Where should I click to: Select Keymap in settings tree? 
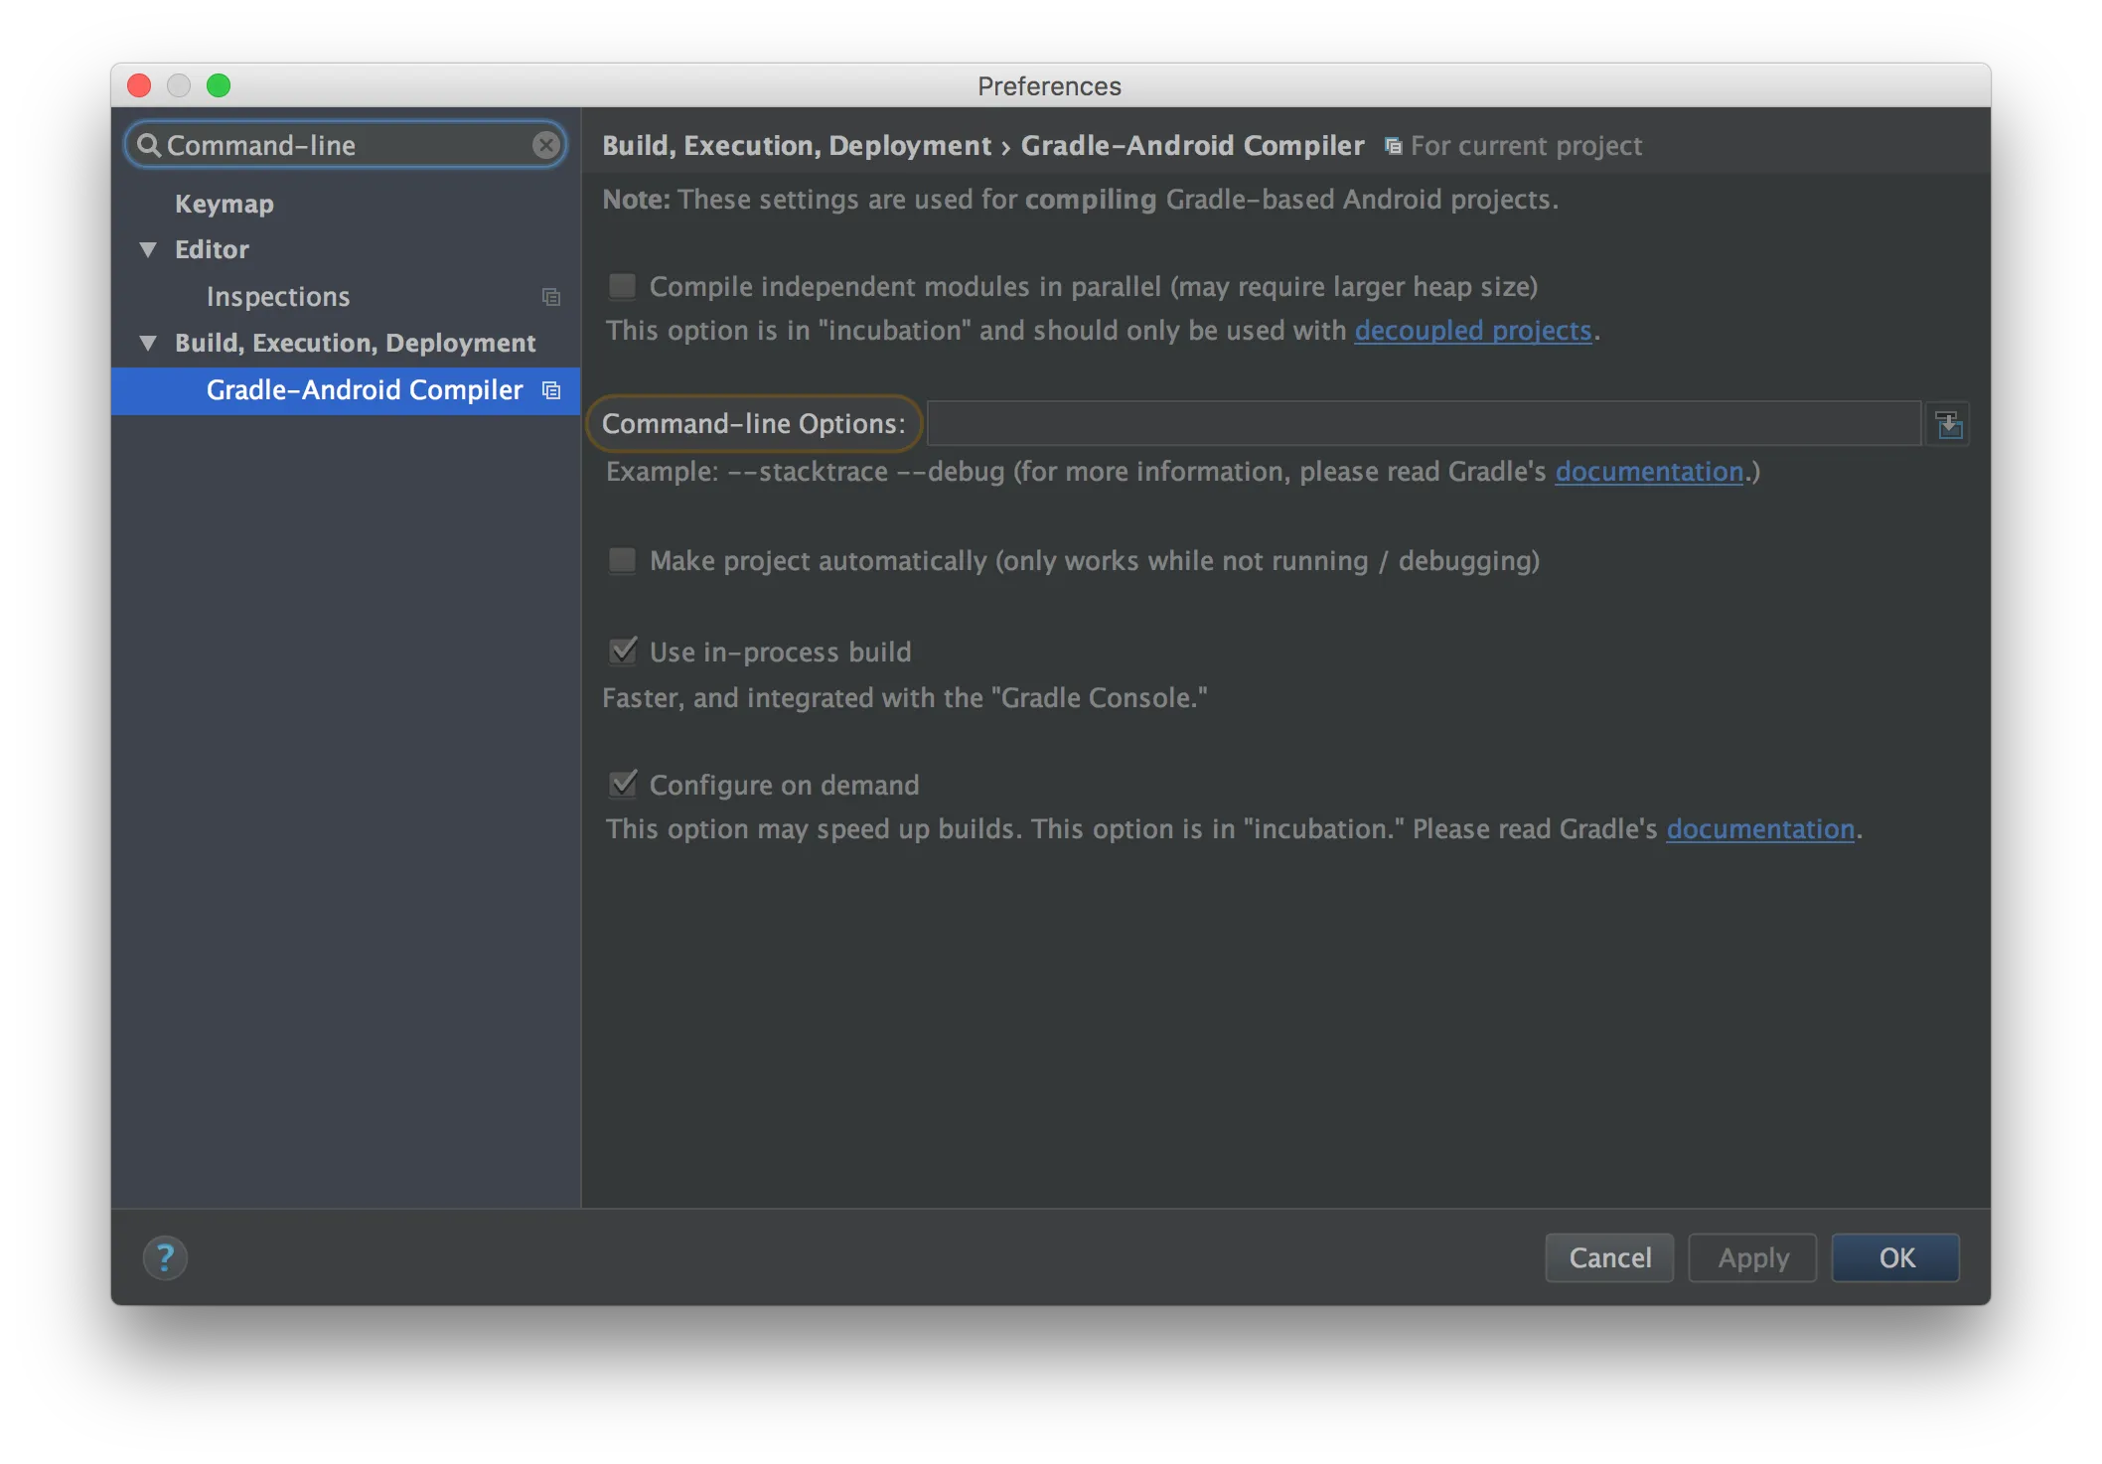click(x=225, y=204)
